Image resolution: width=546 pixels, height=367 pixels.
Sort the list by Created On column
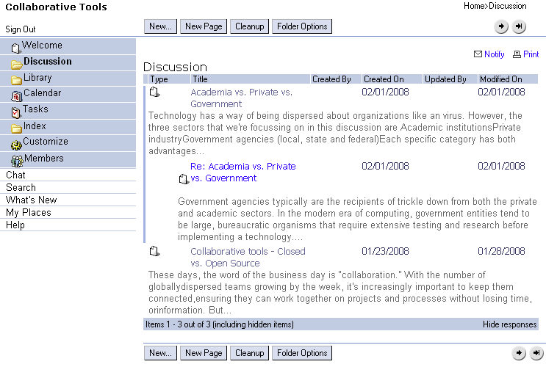pos(384,79)
